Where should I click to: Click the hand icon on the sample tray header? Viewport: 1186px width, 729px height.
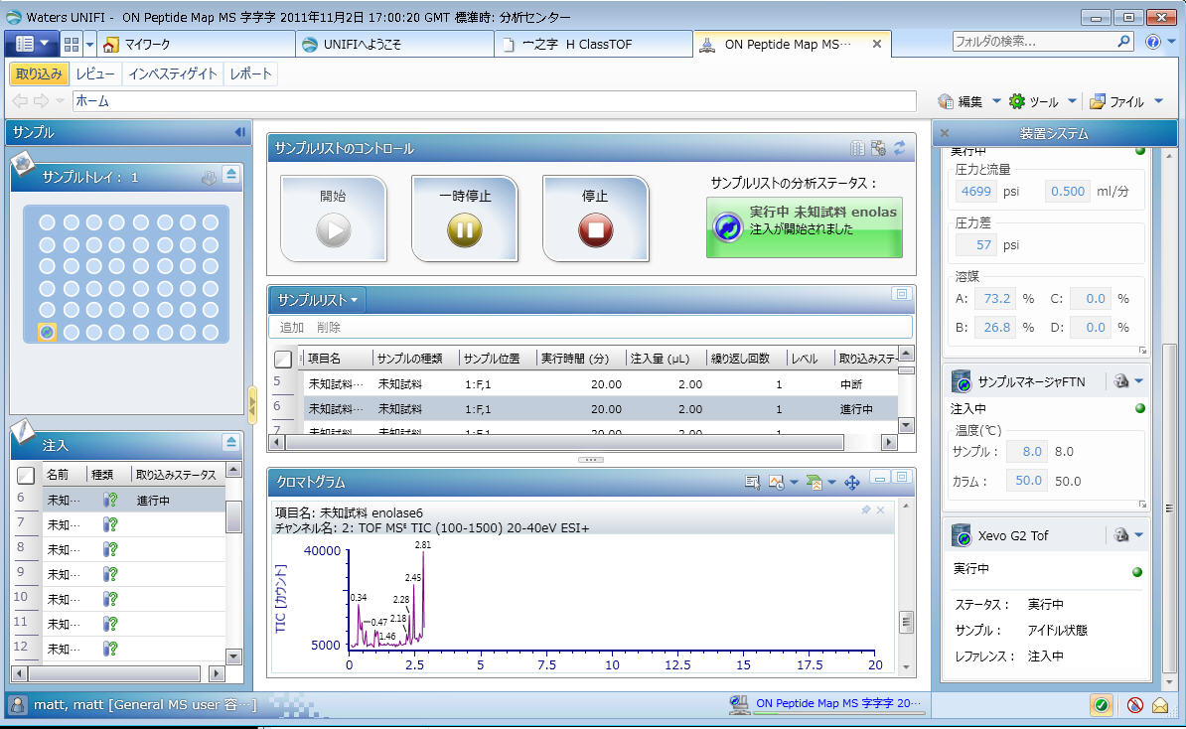[x=209, y=178]
